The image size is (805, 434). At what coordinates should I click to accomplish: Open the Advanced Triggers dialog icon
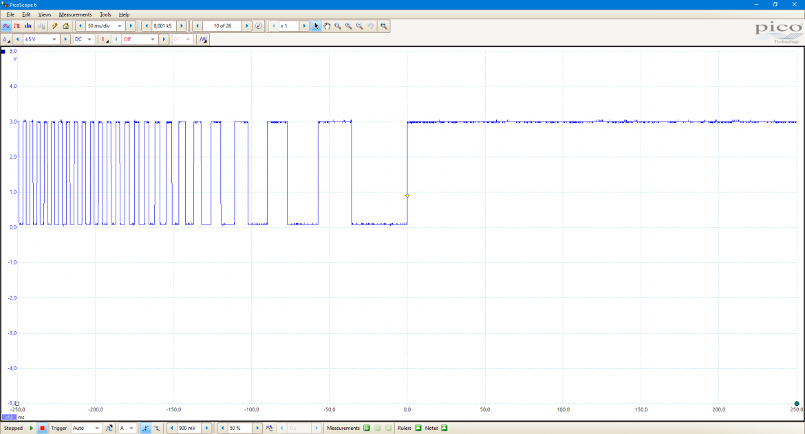pos(109,428)
